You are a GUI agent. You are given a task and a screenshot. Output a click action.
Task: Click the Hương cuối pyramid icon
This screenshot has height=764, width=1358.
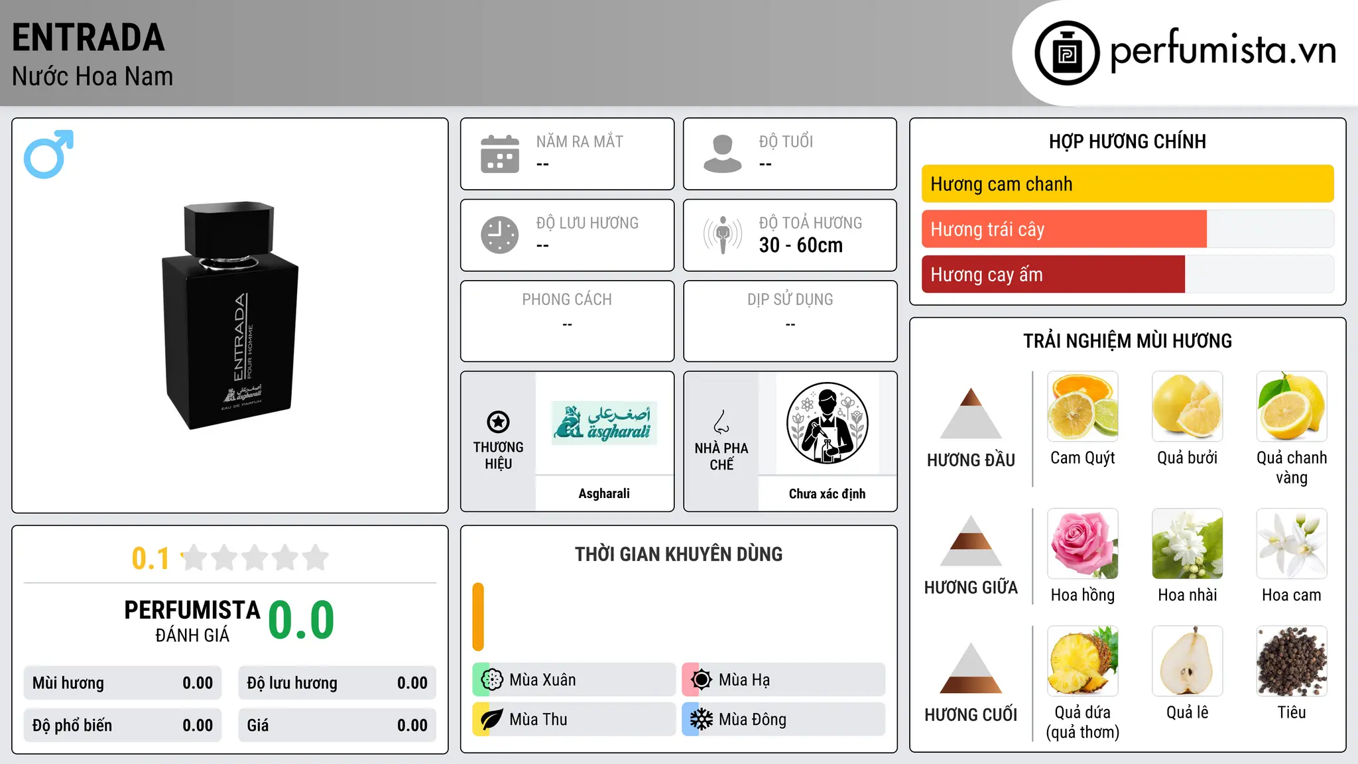[971, 668]
